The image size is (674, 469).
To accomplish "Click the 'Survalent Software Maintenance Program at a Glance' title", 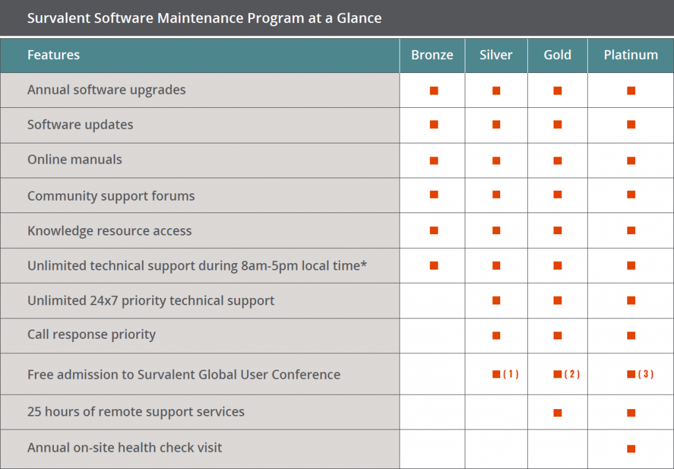I will tap(204, 18).
